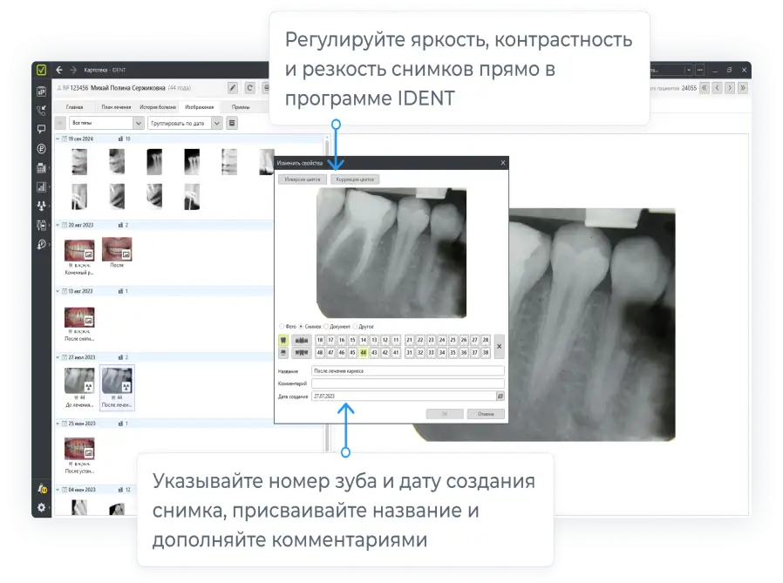Select the Документ radio button

pyautogui.click(x=326, y=326)
